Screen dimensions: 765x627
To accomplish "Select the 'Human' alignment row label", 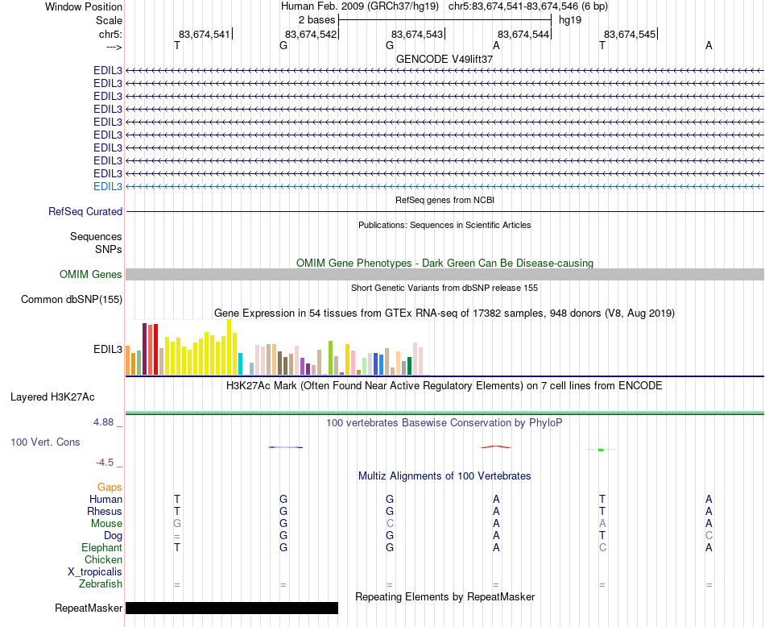I will coord(105,499).
